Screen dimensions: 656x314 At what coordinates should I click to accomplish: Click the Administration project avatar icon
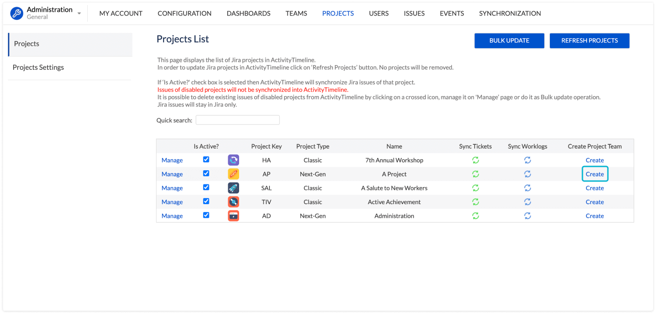click(233, 216)
